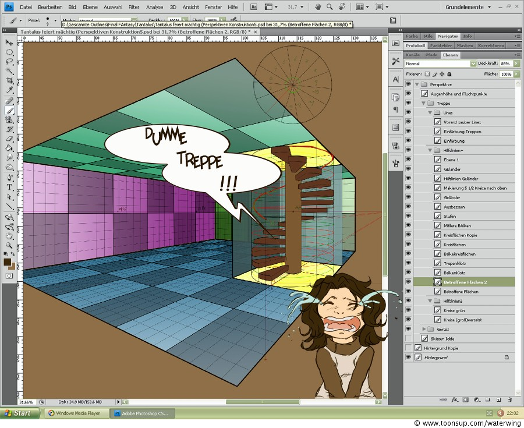Choose the Type tool

point(10,187)
